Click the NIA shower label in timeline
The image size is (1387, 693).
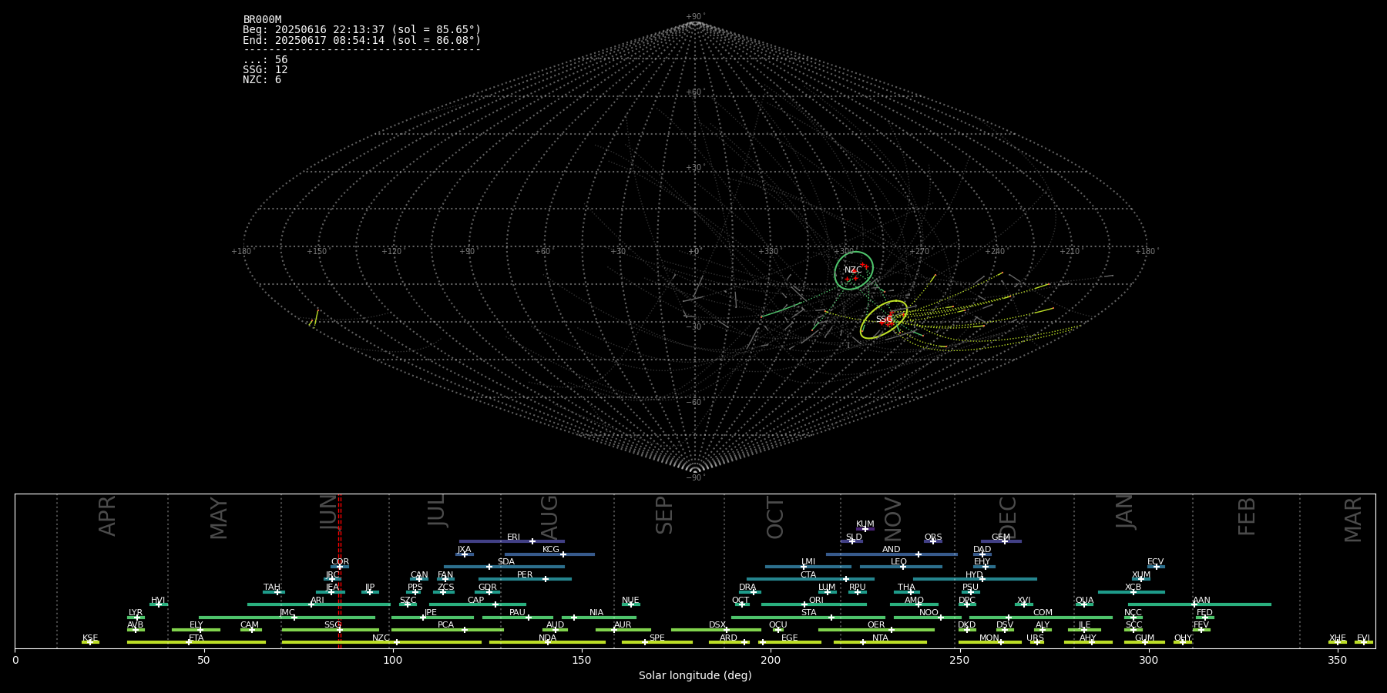[596, 613]
